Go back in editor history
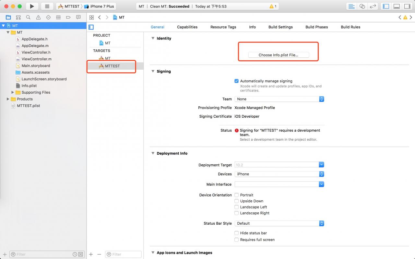 pos(100,17)
